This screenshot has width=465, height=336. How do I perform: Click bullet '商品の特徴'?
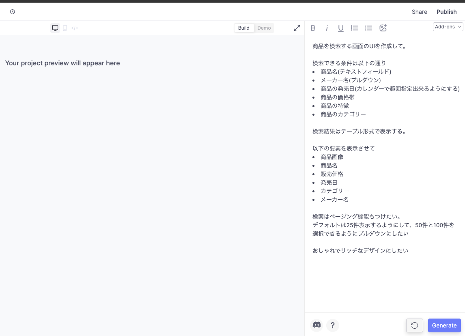click(334, 106)
